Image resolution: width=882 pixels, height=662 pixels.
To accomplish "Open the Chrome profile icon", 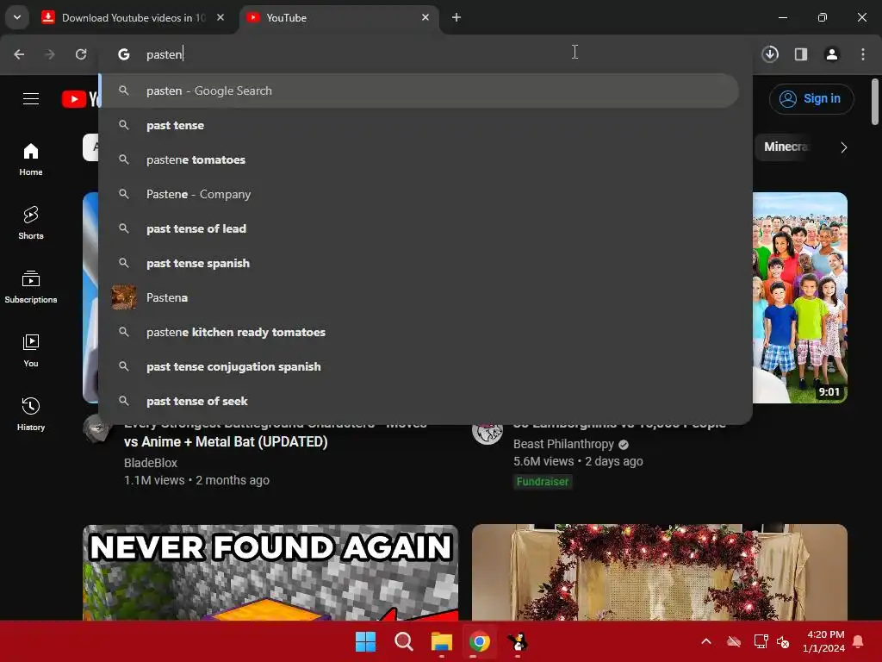I will (832, 54).
